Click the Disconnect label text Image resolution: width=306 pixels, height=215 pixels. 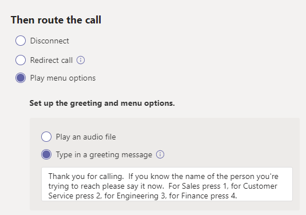(x=50, y=41)
